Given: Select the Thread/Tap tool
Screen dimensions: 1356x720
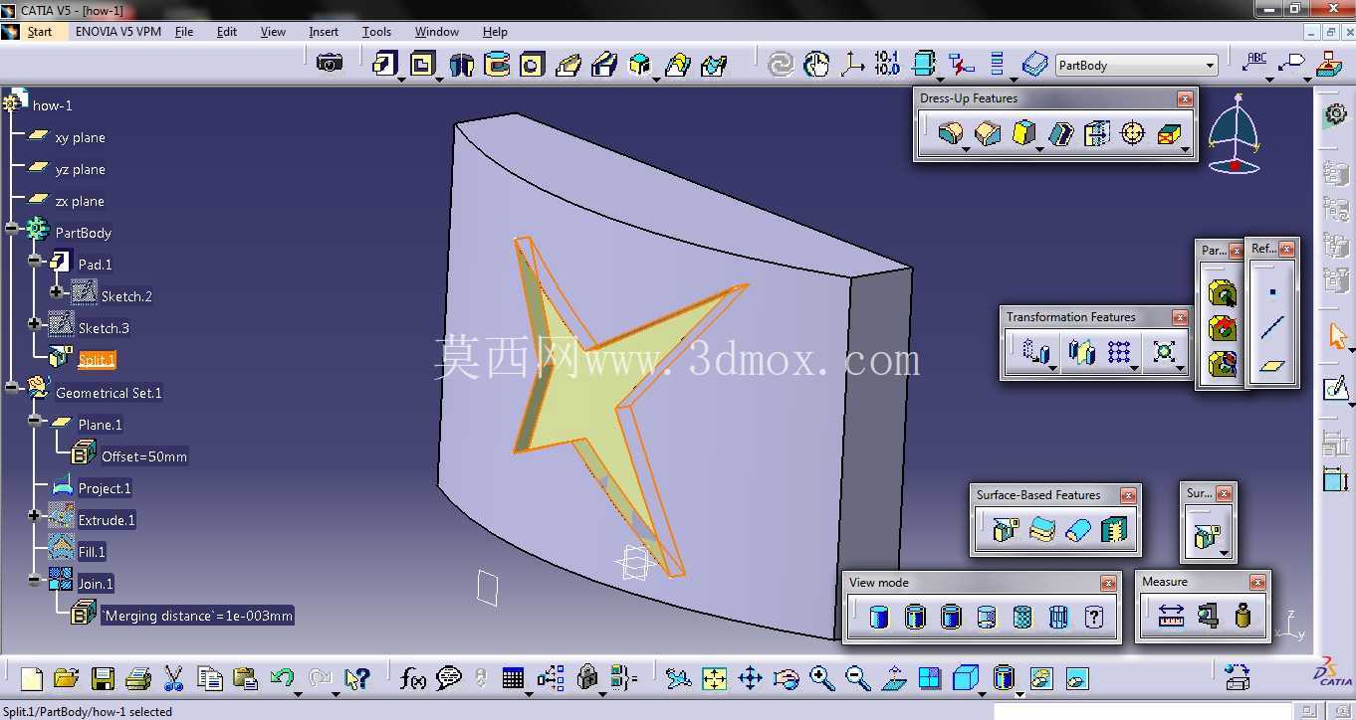Looking at the screenshot, I should click(1132, 132).
